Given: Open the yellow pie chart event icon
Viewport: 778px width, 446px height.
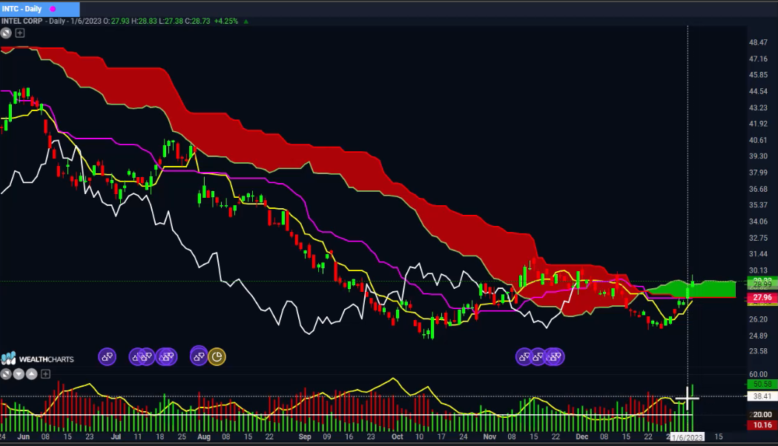Looking at the screenshot, I should pos(217,356).
